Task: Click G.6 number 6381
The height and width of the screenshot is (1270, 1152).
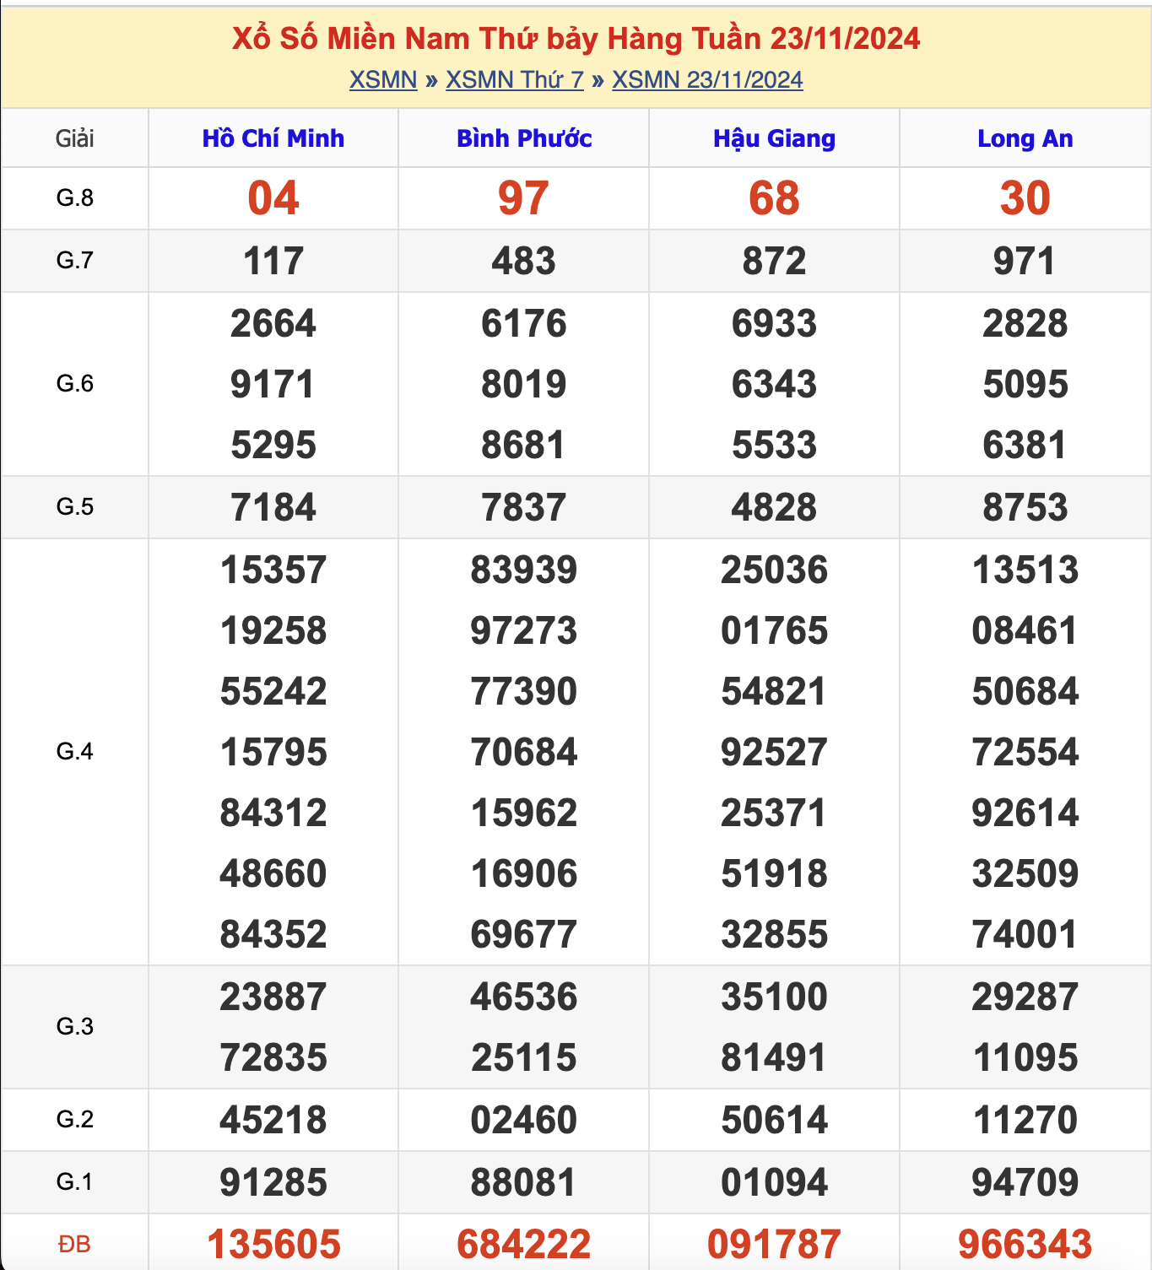Action: pos(1025,445)
